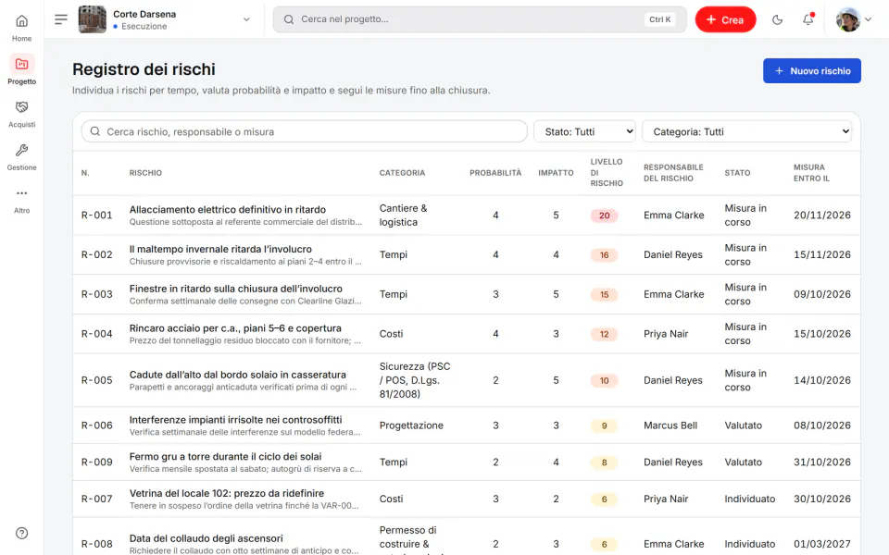
Task: Sort by the Livello di rischio header
Action: [607, 173]
